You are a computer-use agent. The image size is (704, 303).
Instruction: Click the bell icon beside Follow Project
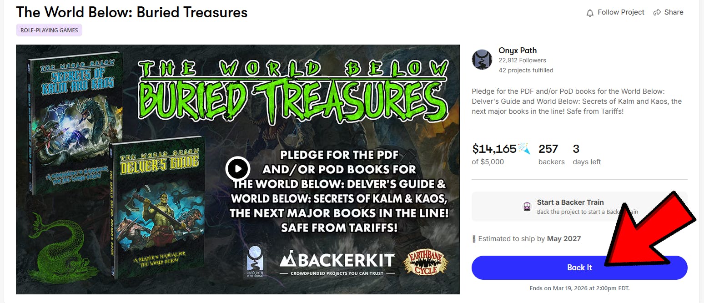(590, 13)
